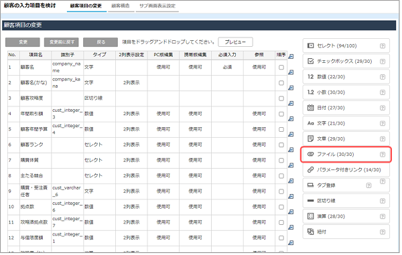Screen dimensions: 402x255
Task: Pick the 日付 (27/30) calendar field type
Action: (x=346, y=108)
